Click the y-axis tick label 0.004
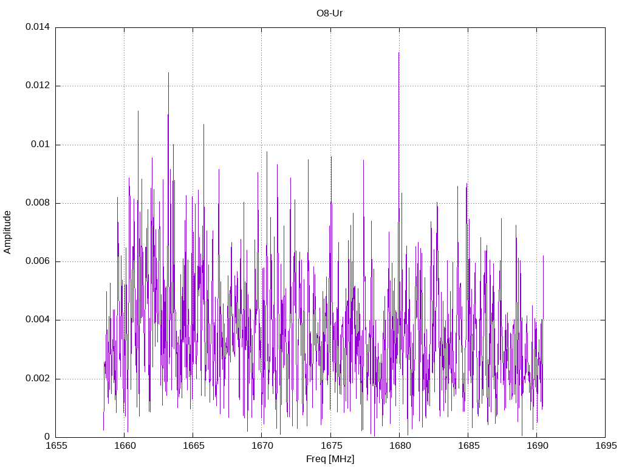Image resolution: width=622 pixels, height=467 pixels. click(38, 320)
